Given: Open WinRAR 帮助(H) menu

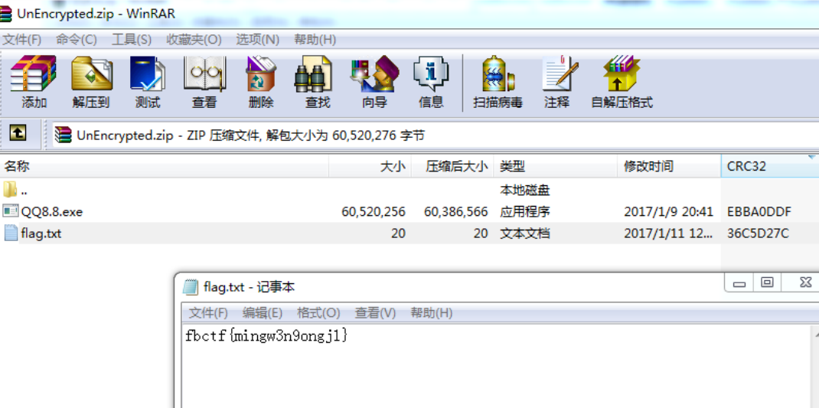Looking at the screenshot, I should click(315, 39).
